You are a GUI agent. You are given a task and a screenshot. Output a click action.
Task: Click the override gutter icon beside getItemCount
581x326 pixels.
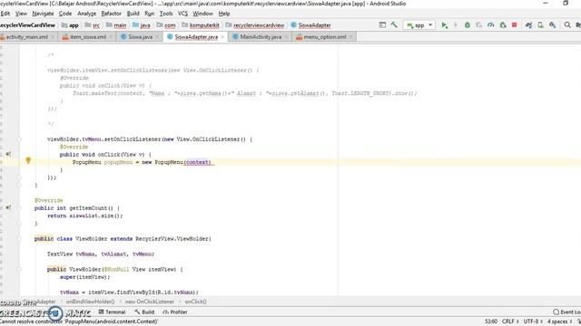8,207
